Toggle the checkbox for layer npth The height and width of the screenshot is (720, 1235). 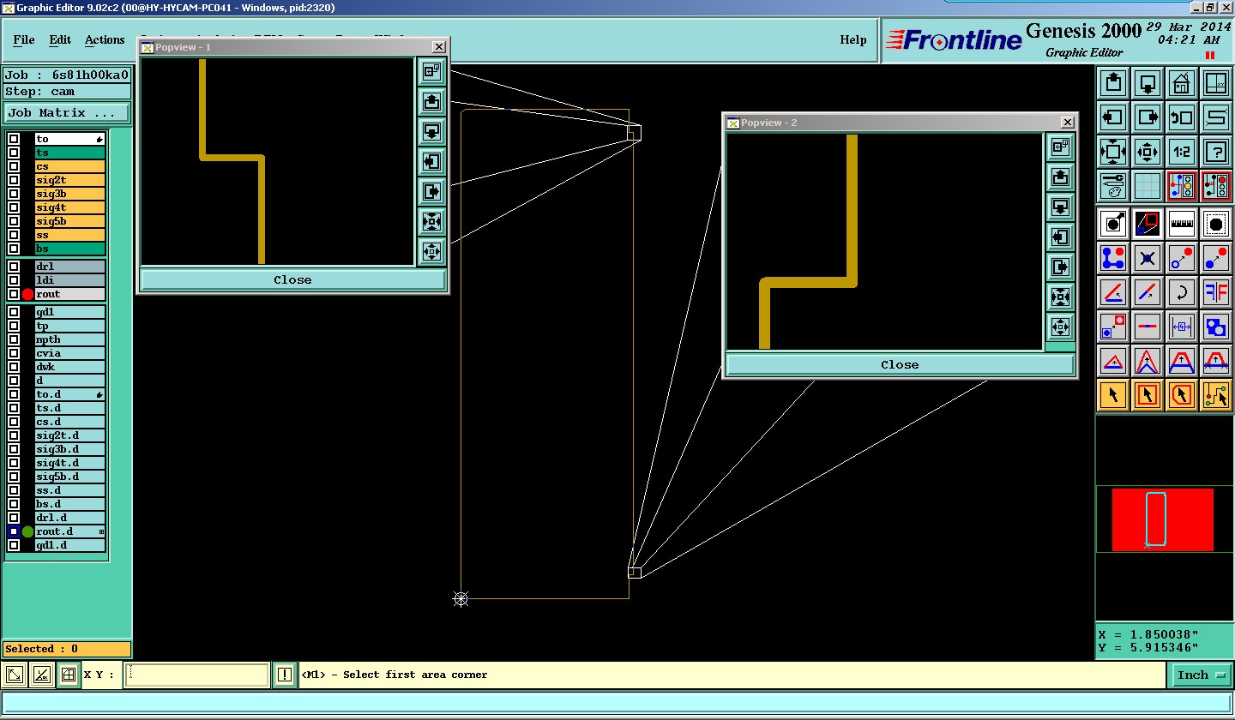click(x=14, y=339)
